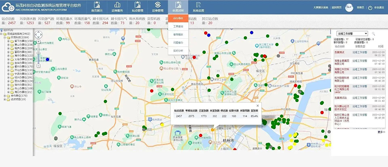388x167 pixels.
Task: Open the 运维工作报警 alarm type dropdown
Action: click(x=352, y=34)
